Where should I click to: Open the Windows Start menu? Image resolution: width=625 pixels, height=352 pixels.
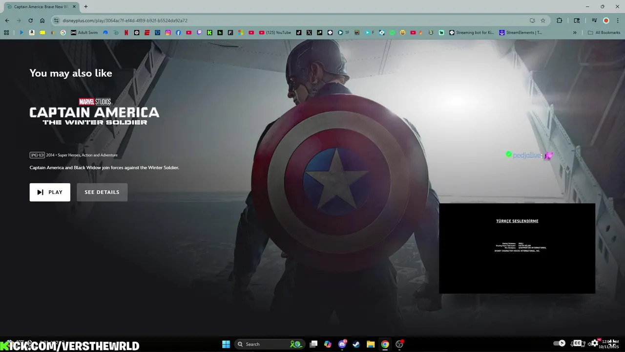click(226, 344)
